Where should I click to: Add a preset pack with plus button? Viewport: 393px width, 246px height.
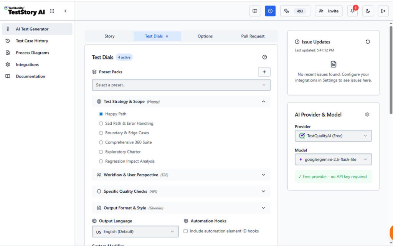pyautogui.click(x=264, y=72)
